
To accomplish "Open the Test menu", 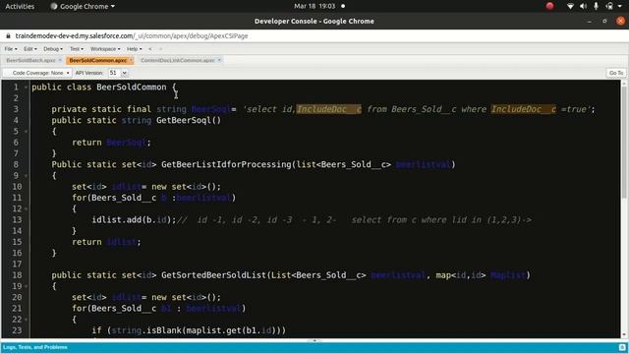I will (77, 49).
